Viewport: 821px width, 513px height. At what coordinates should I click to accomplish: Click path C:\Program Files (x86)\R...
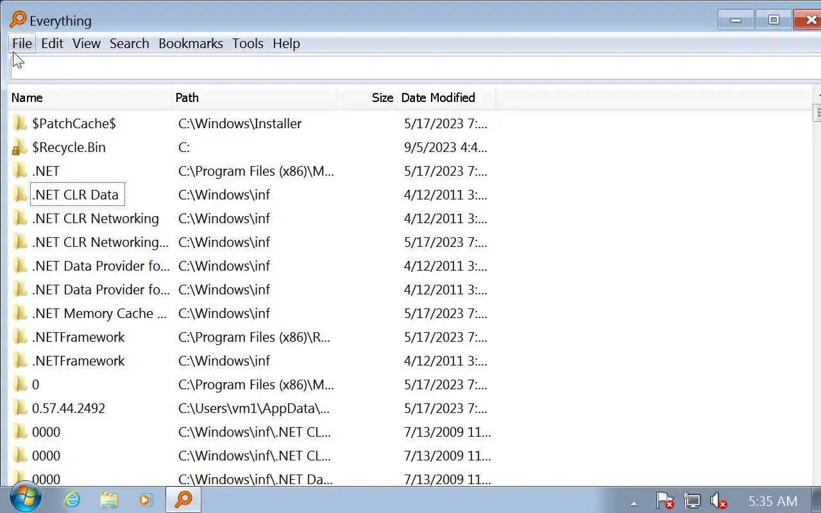tap(255, 337)
